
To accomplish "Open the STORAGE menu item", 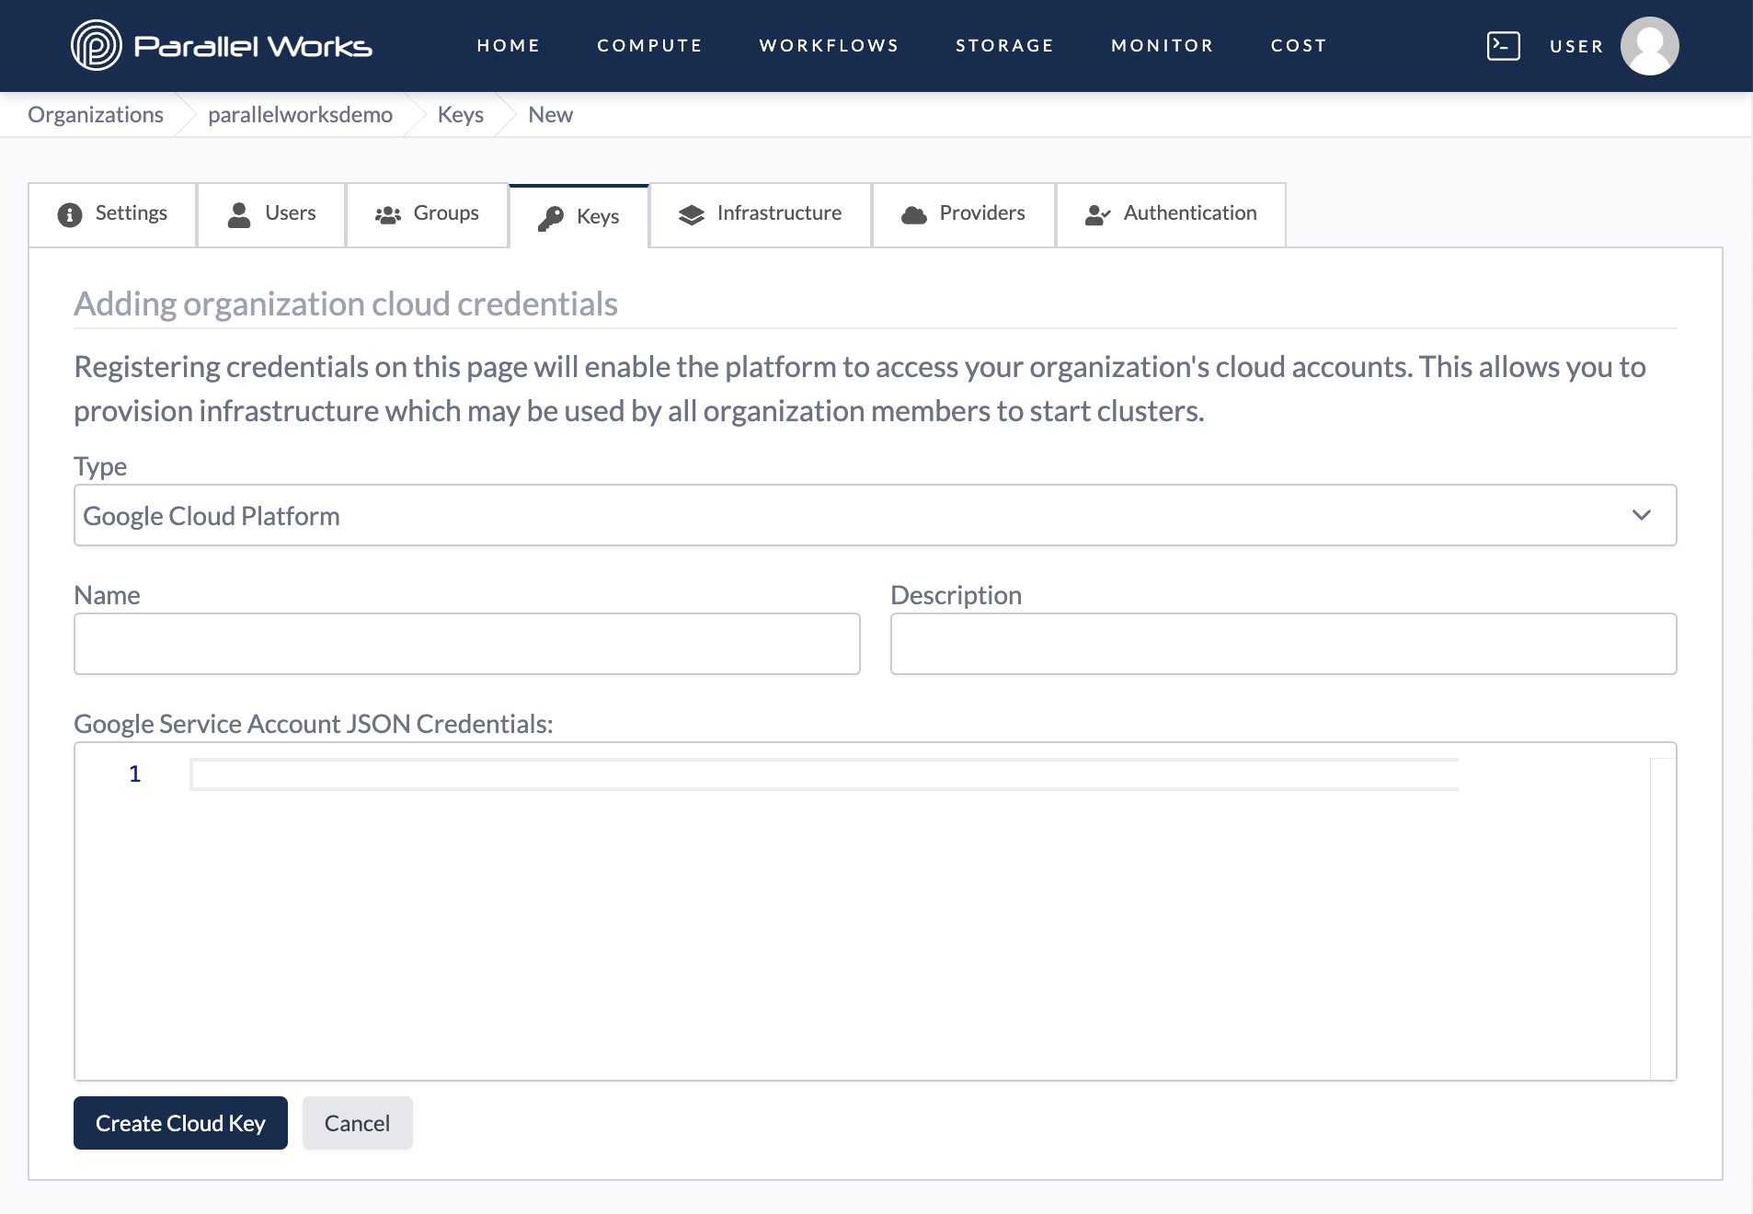I will click(1004, 45).
